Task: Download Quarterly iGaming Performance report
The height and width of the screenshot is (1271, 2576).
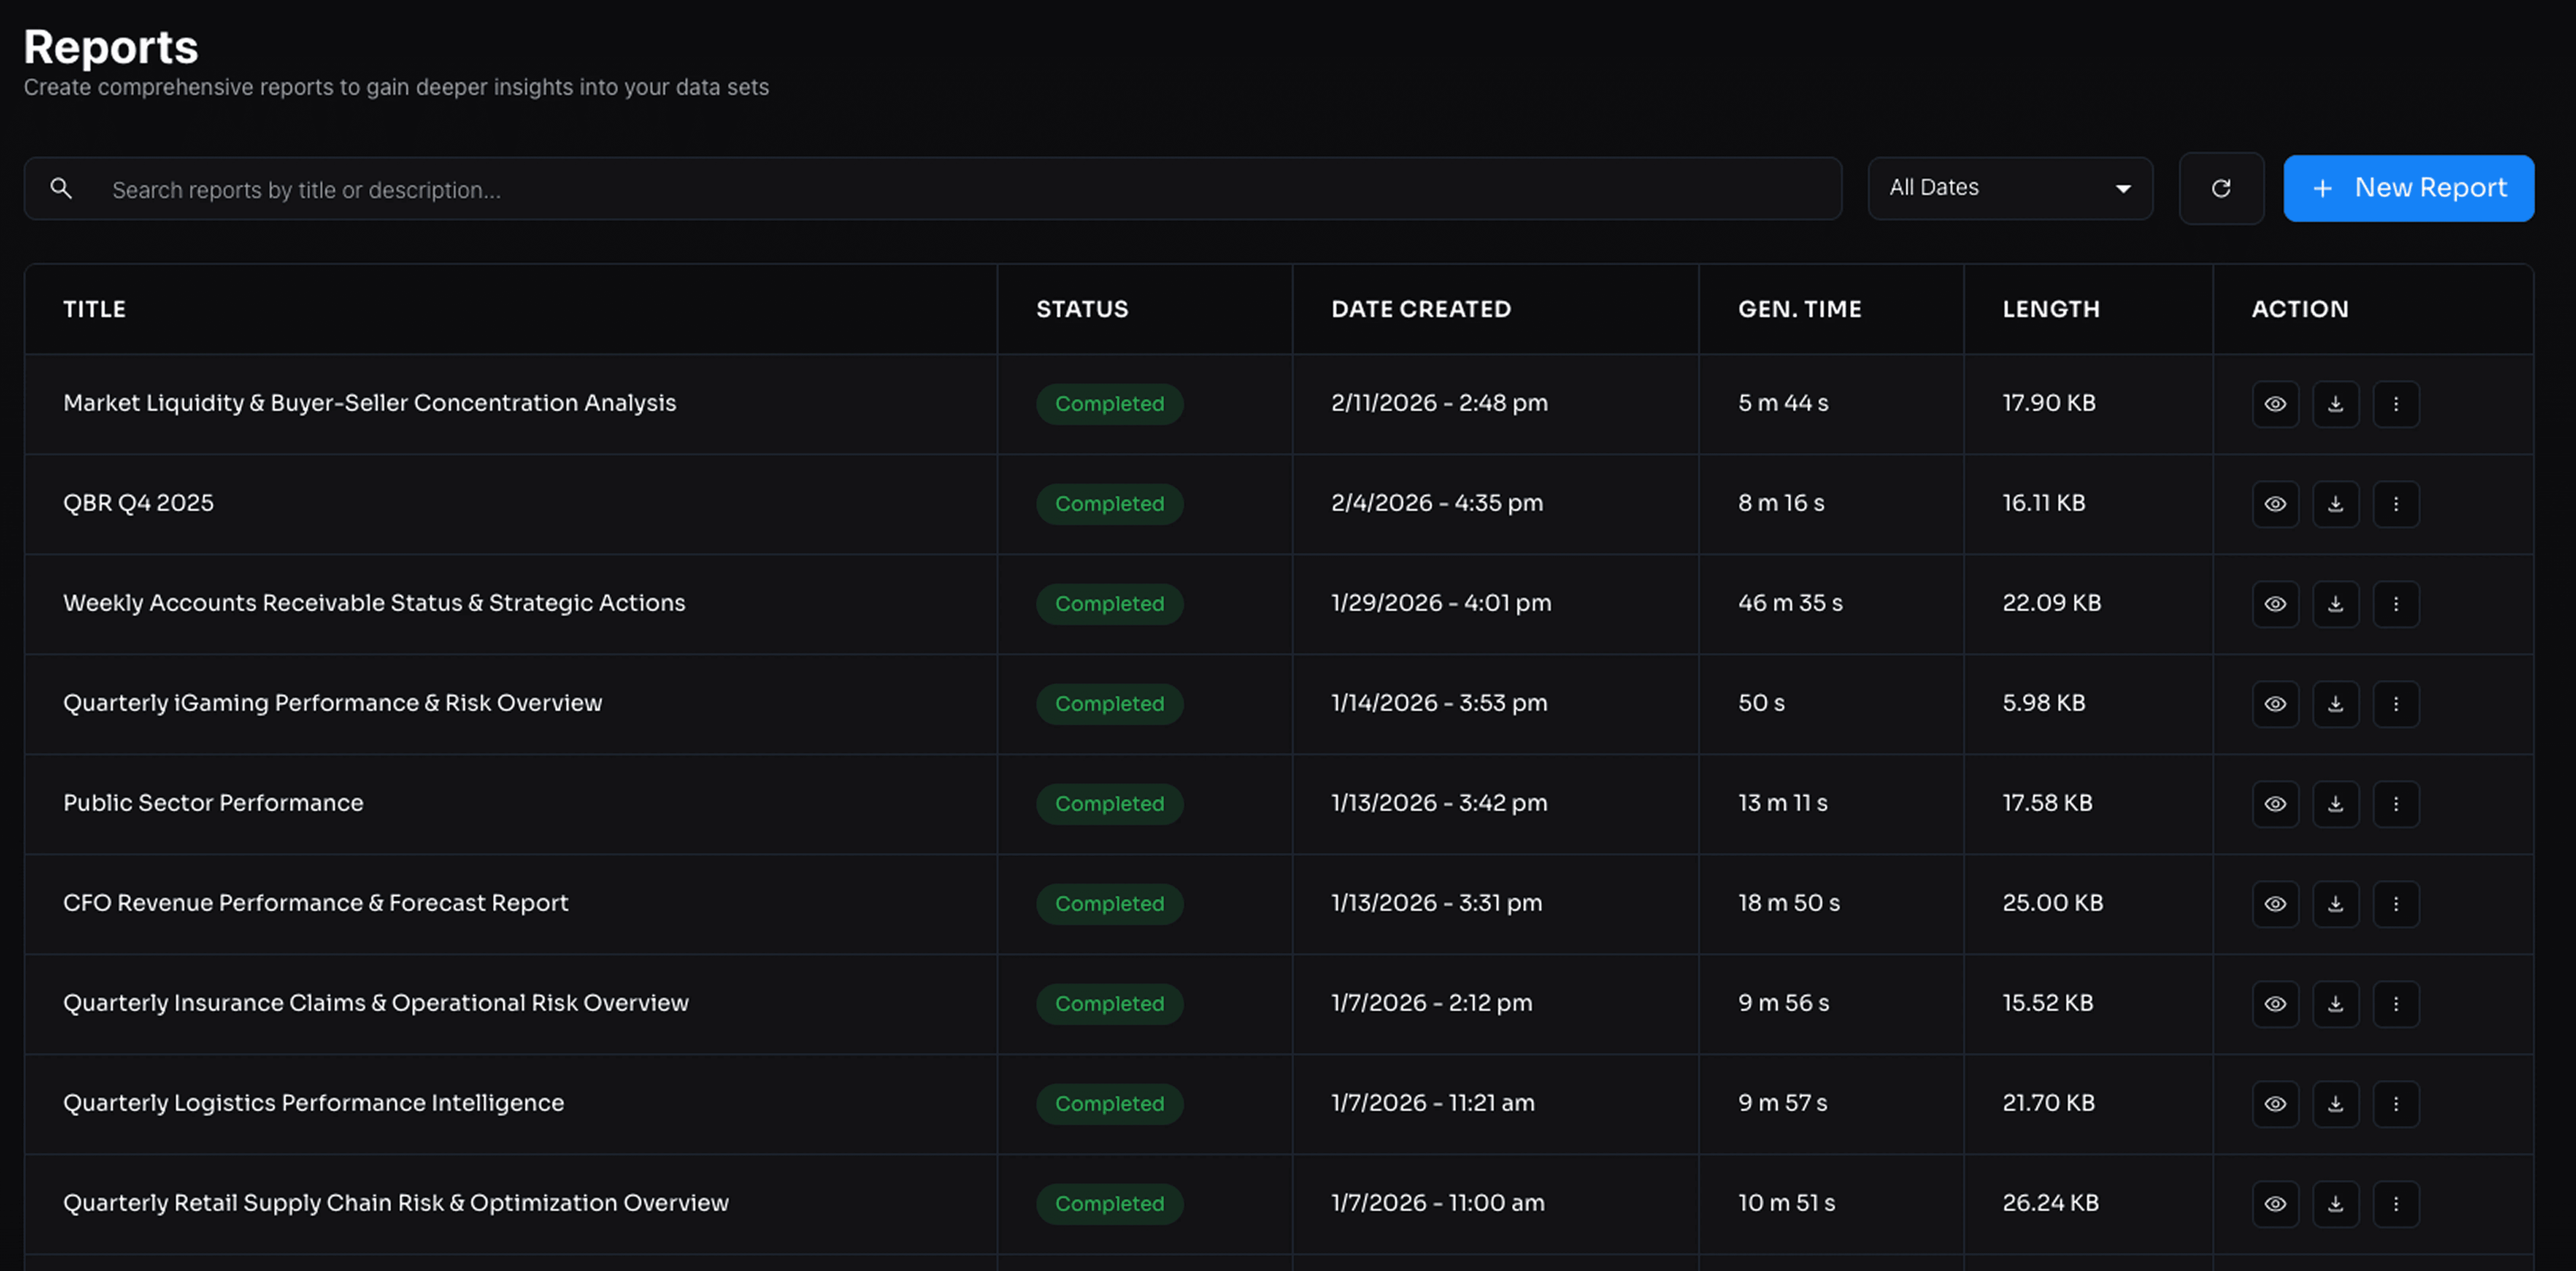Action: click(2335, 704)
